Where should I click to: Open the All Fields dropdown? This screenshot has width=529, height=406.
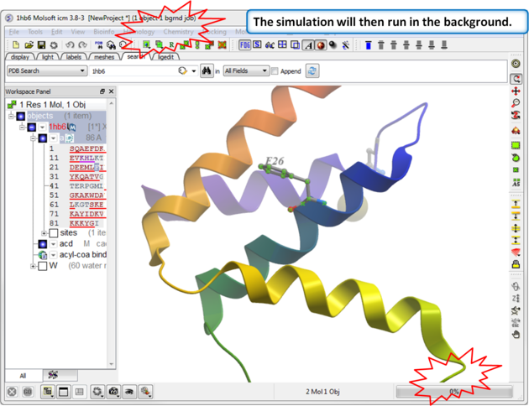pos(245,71)
